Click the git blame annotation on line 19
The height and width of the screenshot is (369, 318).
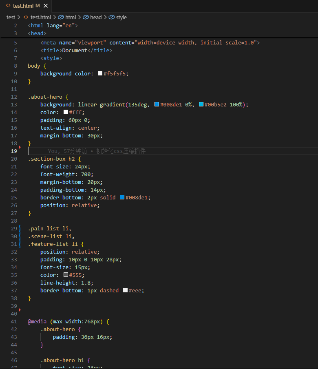tap(97, 151)
